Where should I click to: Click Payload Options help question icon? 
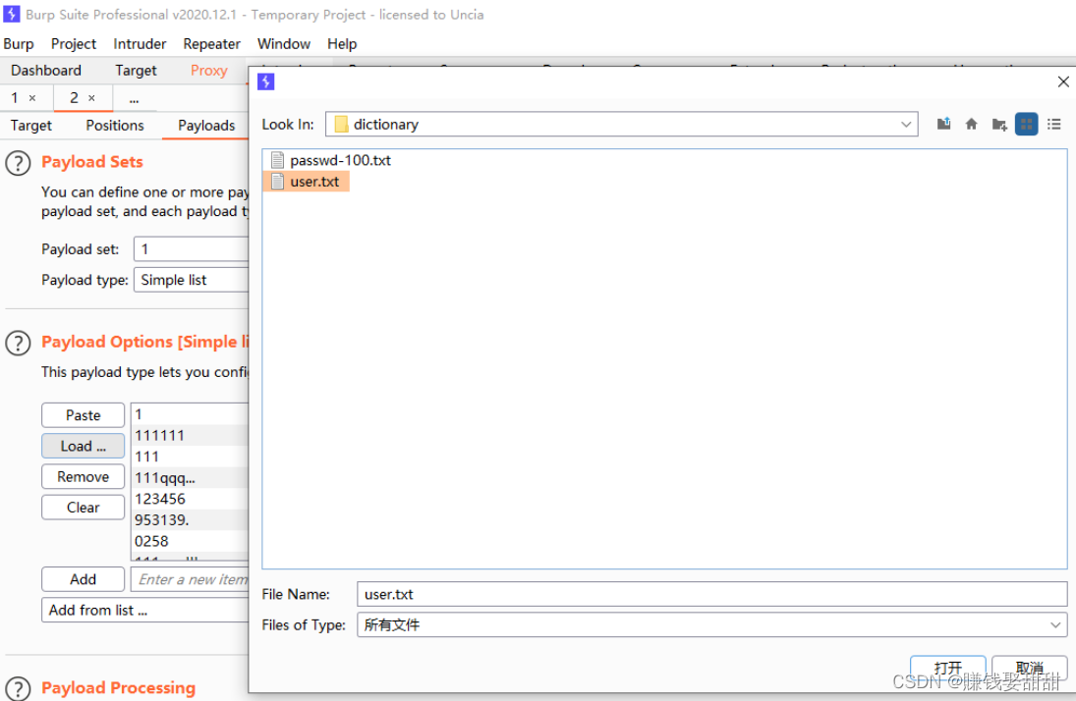click(18, 343)
